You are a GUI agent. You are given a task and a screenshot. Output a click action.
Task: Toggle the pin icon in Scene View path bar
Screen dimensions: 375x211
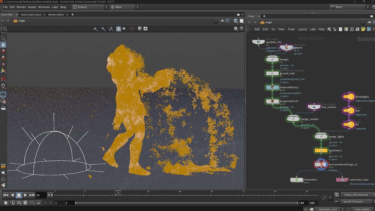[x=222, y=21]
